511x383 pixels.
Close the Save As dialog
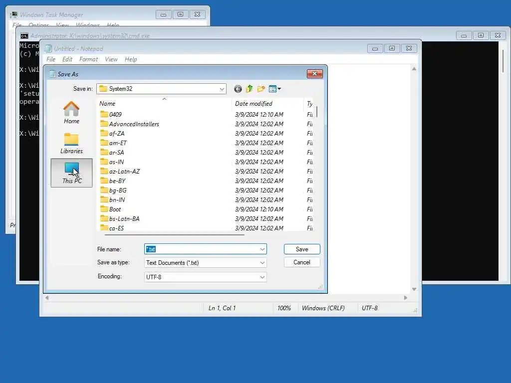coord(314,74)
